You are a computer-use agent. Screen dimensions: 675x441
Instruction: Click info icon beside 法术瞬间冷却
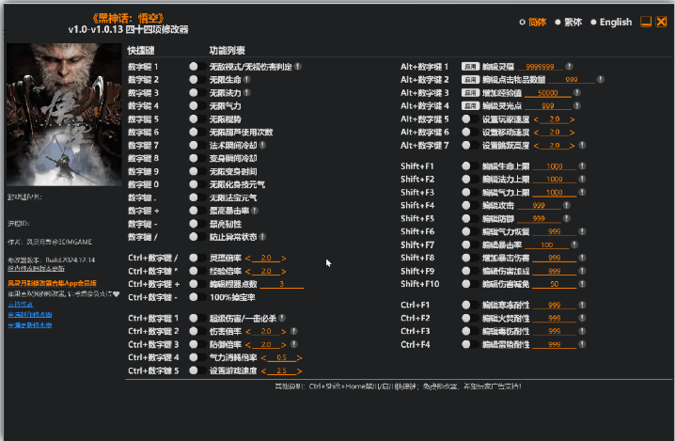pos(262,145)
